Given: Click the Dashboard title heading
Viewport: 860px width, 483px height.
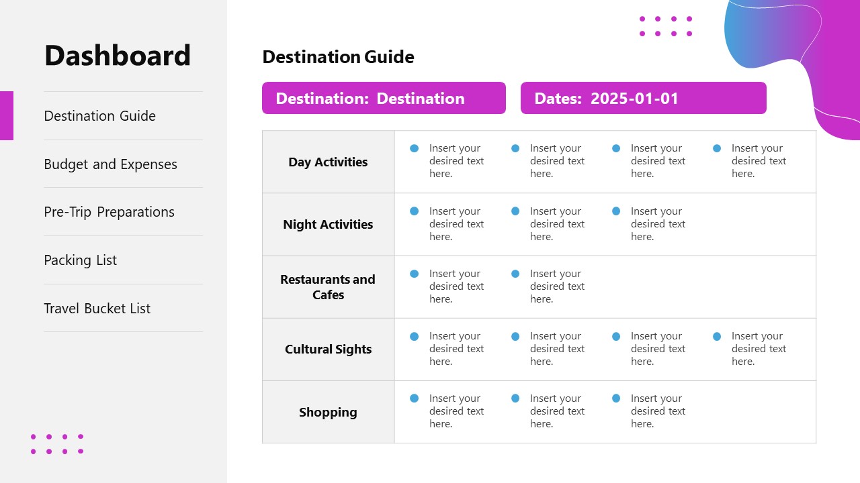Looking at the screenshot, I should [118, 55].
